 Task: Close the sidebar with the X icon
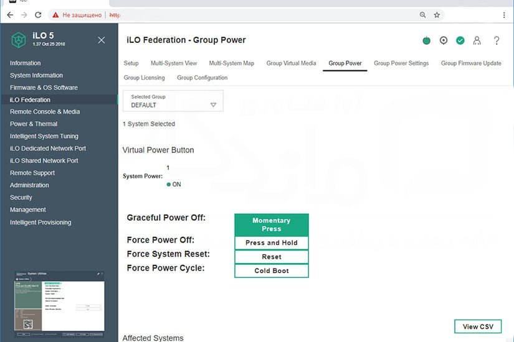point(102,40)
